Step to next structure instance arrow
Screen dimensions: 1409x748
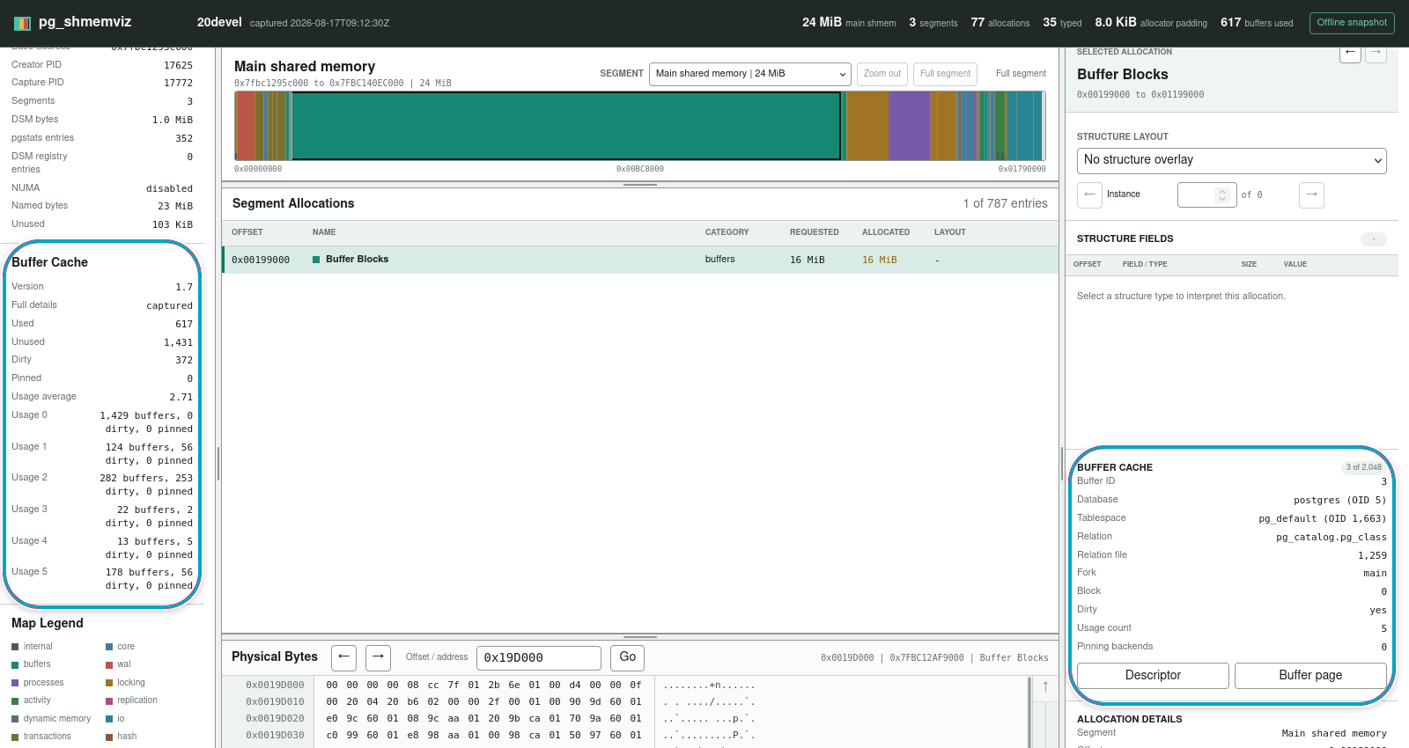point(1311,194)
